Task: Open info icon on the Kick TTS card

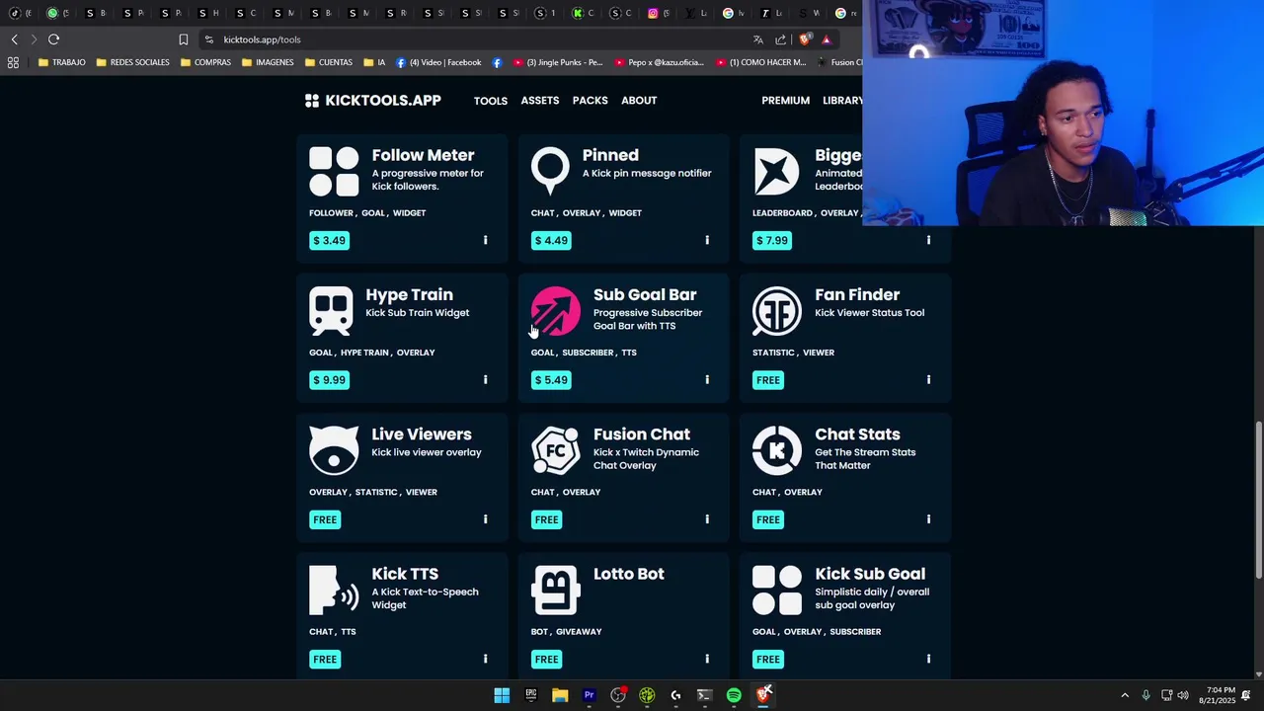Action: 485,659
